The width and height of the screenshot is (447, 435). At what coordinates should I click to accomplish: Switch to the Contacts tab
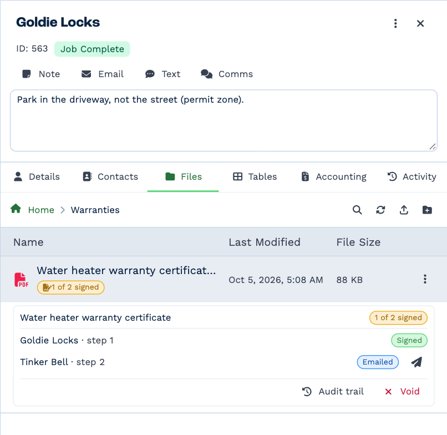(x=110, y=177)
